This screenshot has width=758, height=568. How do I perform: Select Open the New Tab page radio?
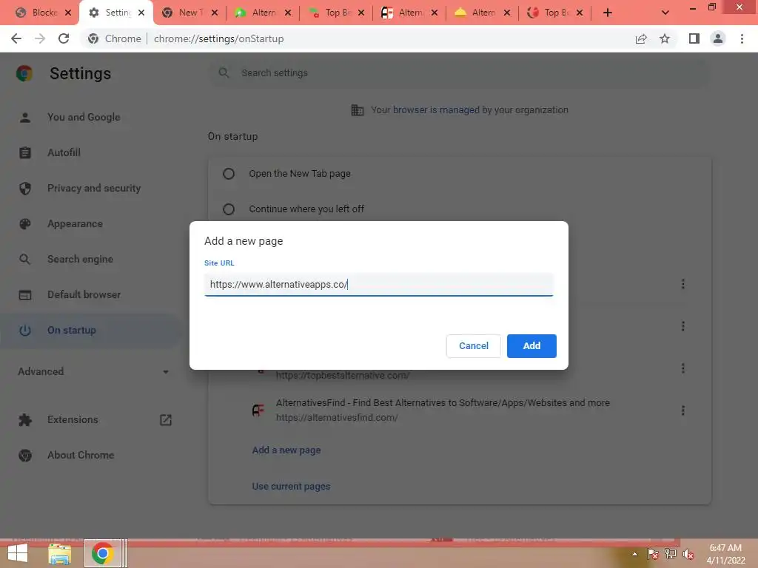pyautogui.click(x=229, y=174)
